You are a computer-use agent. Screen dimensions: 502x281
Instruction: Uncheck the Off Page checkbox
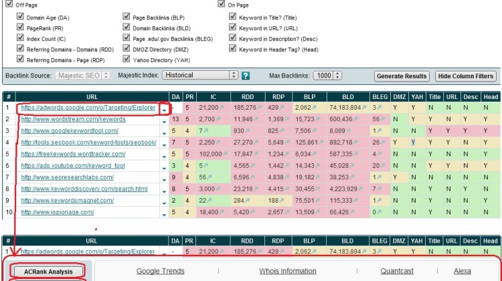(x=9, y=4)
